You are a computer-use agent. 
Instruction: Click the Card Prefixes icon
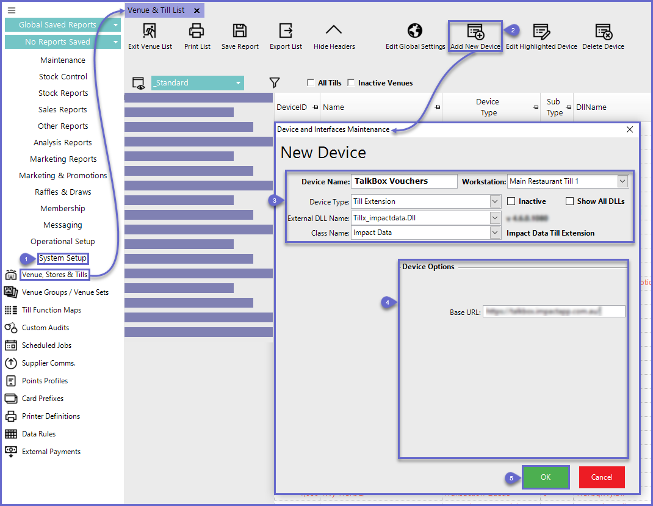pos(11,399)
